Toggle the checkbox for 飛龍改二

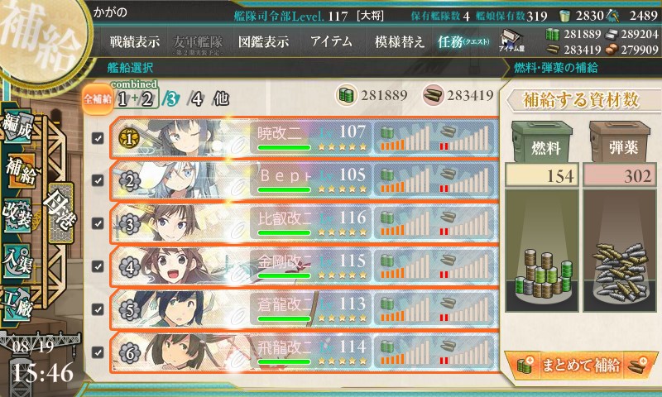pyautogui.click(x=98, y=352)
